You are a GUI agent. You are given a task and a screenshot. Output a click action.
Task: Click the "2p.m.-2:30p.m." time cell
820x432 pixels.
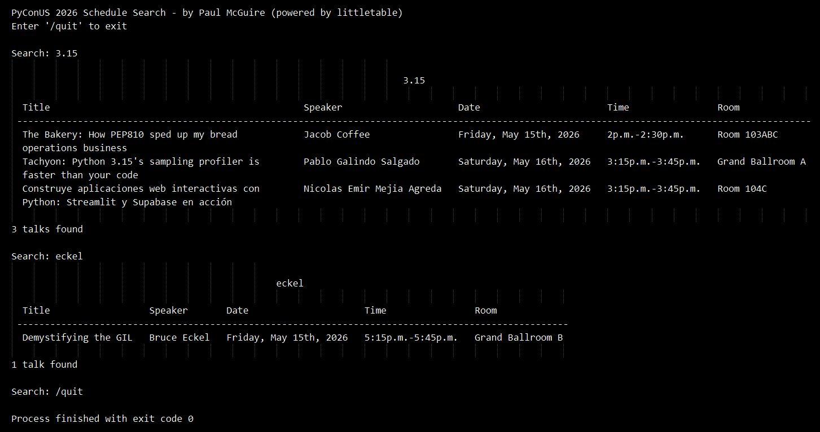click(x=645, y=134)
